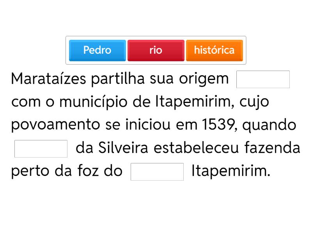312x234 pixels.
Task: Click the word "Marataízes" in the sentence
Action: (x=49, y=79)
